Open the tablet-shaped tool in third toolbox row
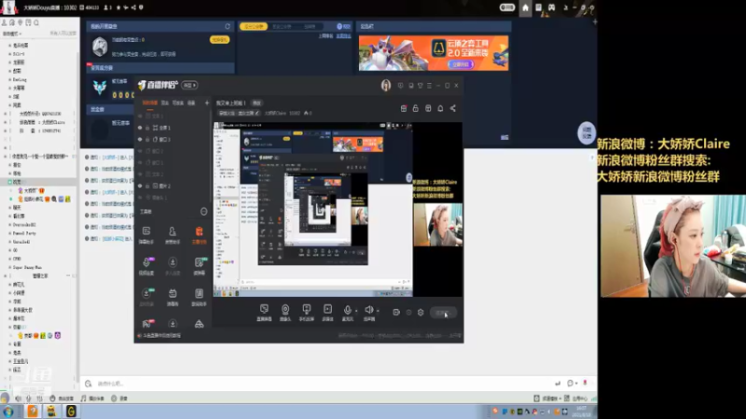The image size is (746, 419). pos(199,296)
